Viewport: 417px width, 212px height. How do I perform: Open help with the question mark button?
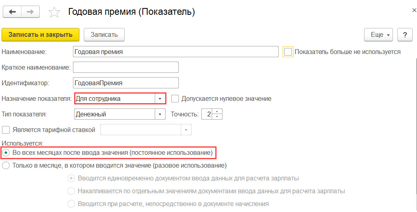(405, 35)
